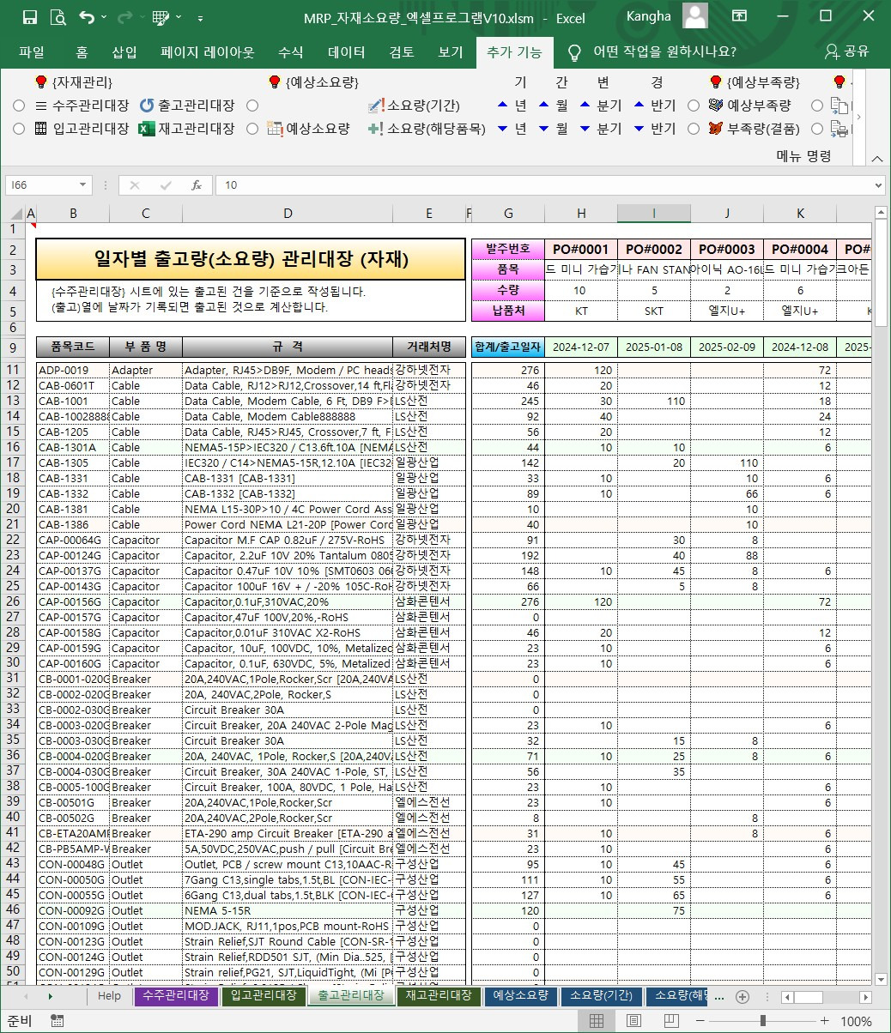Viewport: 891px width, 1033px height.
Task: Click the 출고관리대장 refresh icon in ribbon
Action: click(147, 106)
